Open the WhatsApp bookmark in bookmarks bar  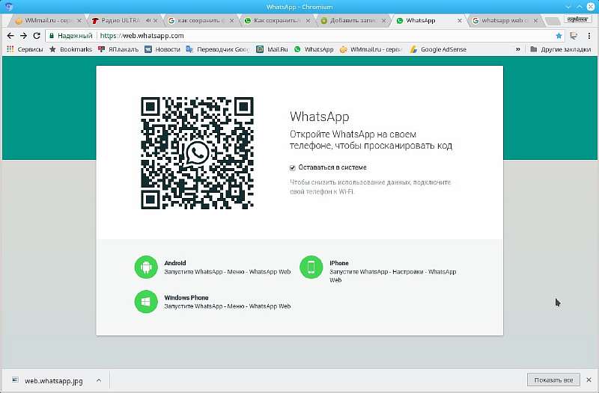coord(314,49)
